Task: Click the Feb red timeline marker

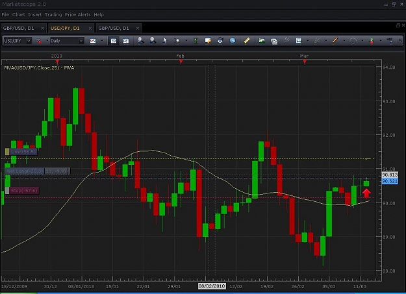Action: (x=181, y=62)
